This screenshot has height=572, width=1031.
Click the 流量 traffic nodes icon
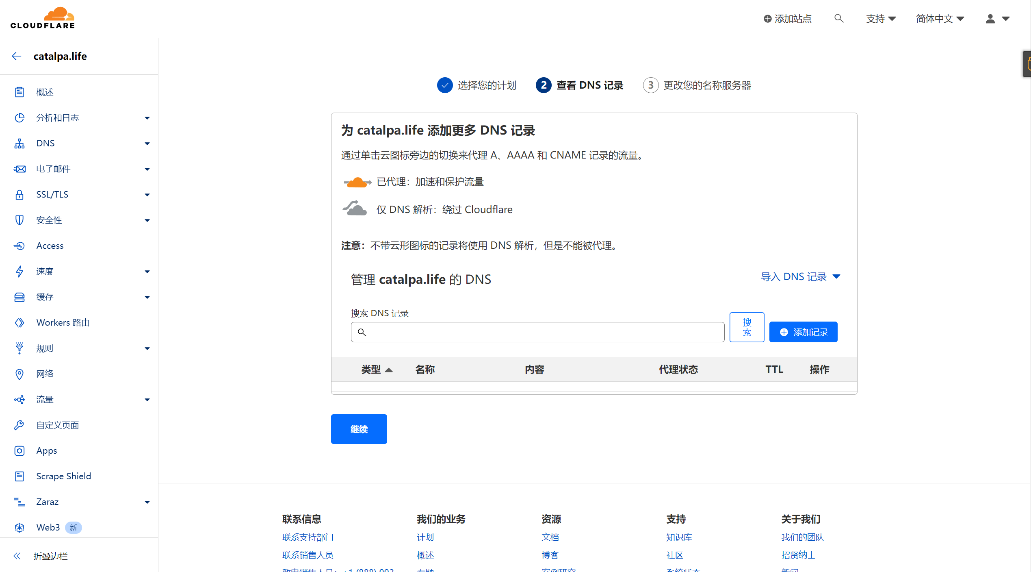coord(19,400)
